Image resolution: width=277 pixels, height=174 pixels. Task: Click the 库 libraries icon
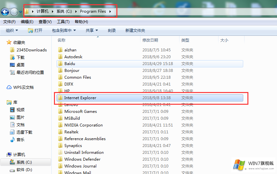pos(9,102)
